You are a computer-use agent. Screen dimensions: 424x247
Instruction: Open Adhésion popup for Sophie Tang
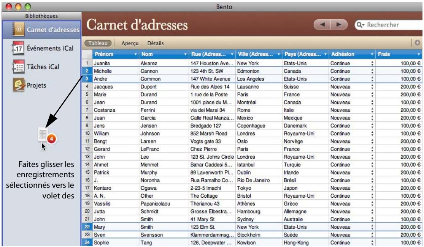tap(372, 243)
